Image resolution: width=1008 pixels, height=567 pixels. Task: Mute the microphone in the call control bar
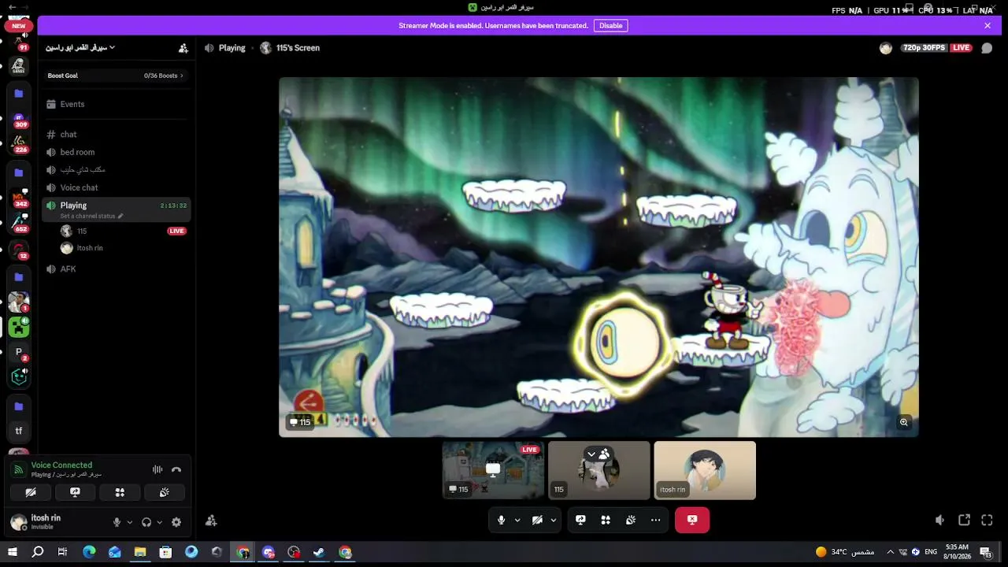[501, 520]
